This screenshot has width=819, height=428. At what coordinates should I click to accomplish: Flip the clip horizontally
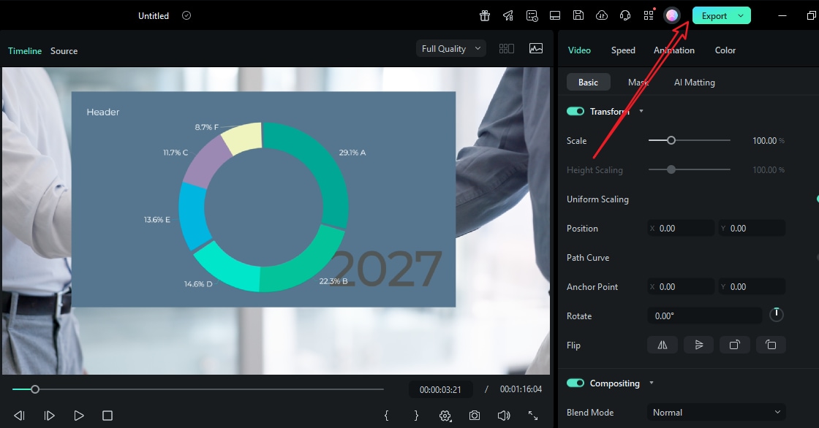[x=662, y=344]
